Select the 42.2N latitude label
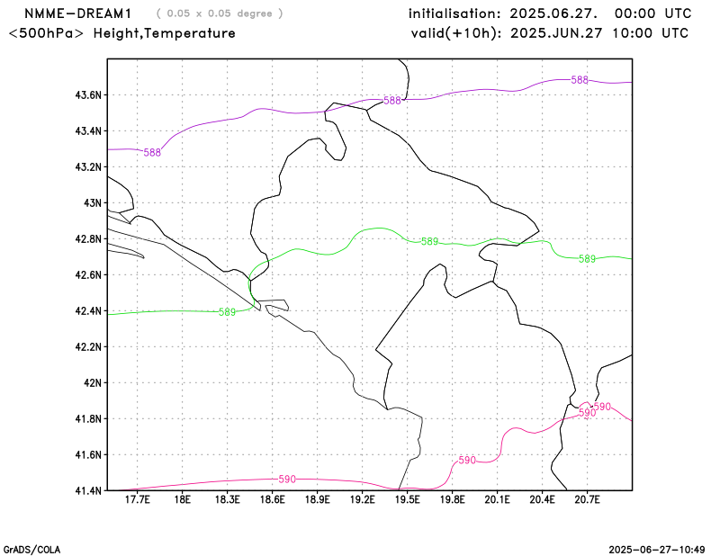 [88, 347]
